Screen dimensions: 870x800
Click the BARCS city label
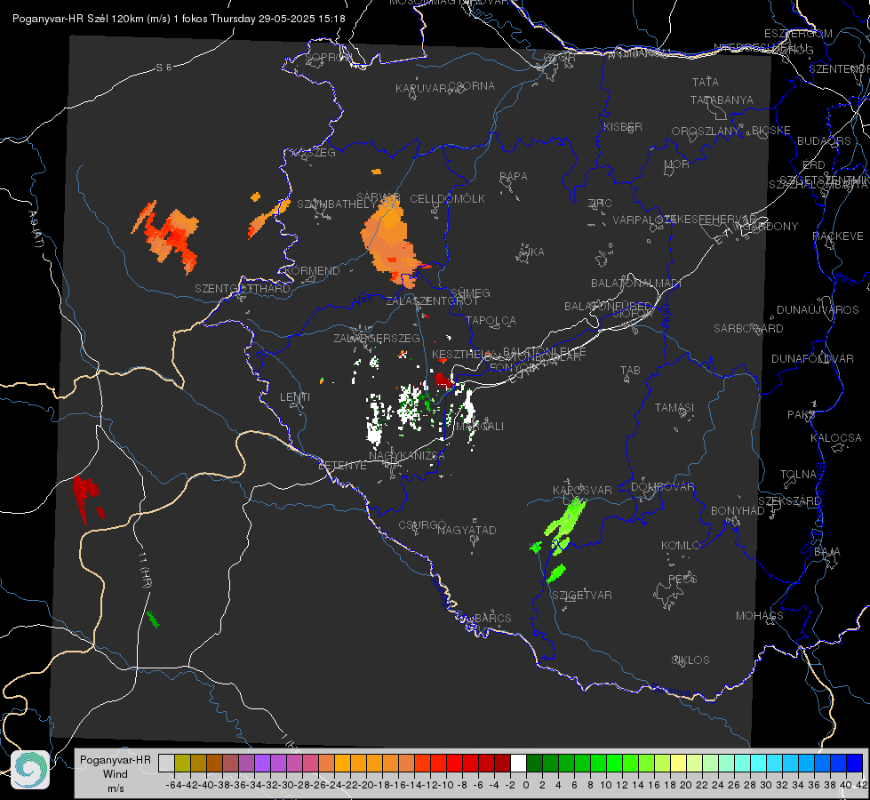click(x=492, y=618)
